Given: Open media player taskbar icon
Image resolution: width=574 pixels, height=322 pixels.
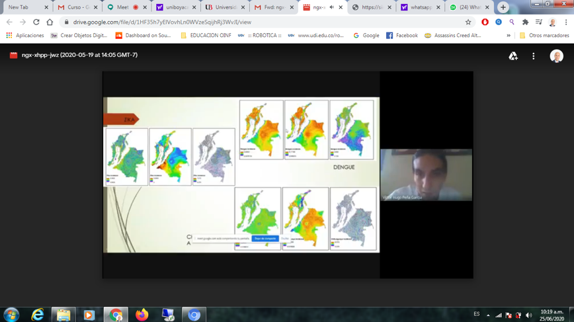Looking at the screenshot, I should [89, 315].
